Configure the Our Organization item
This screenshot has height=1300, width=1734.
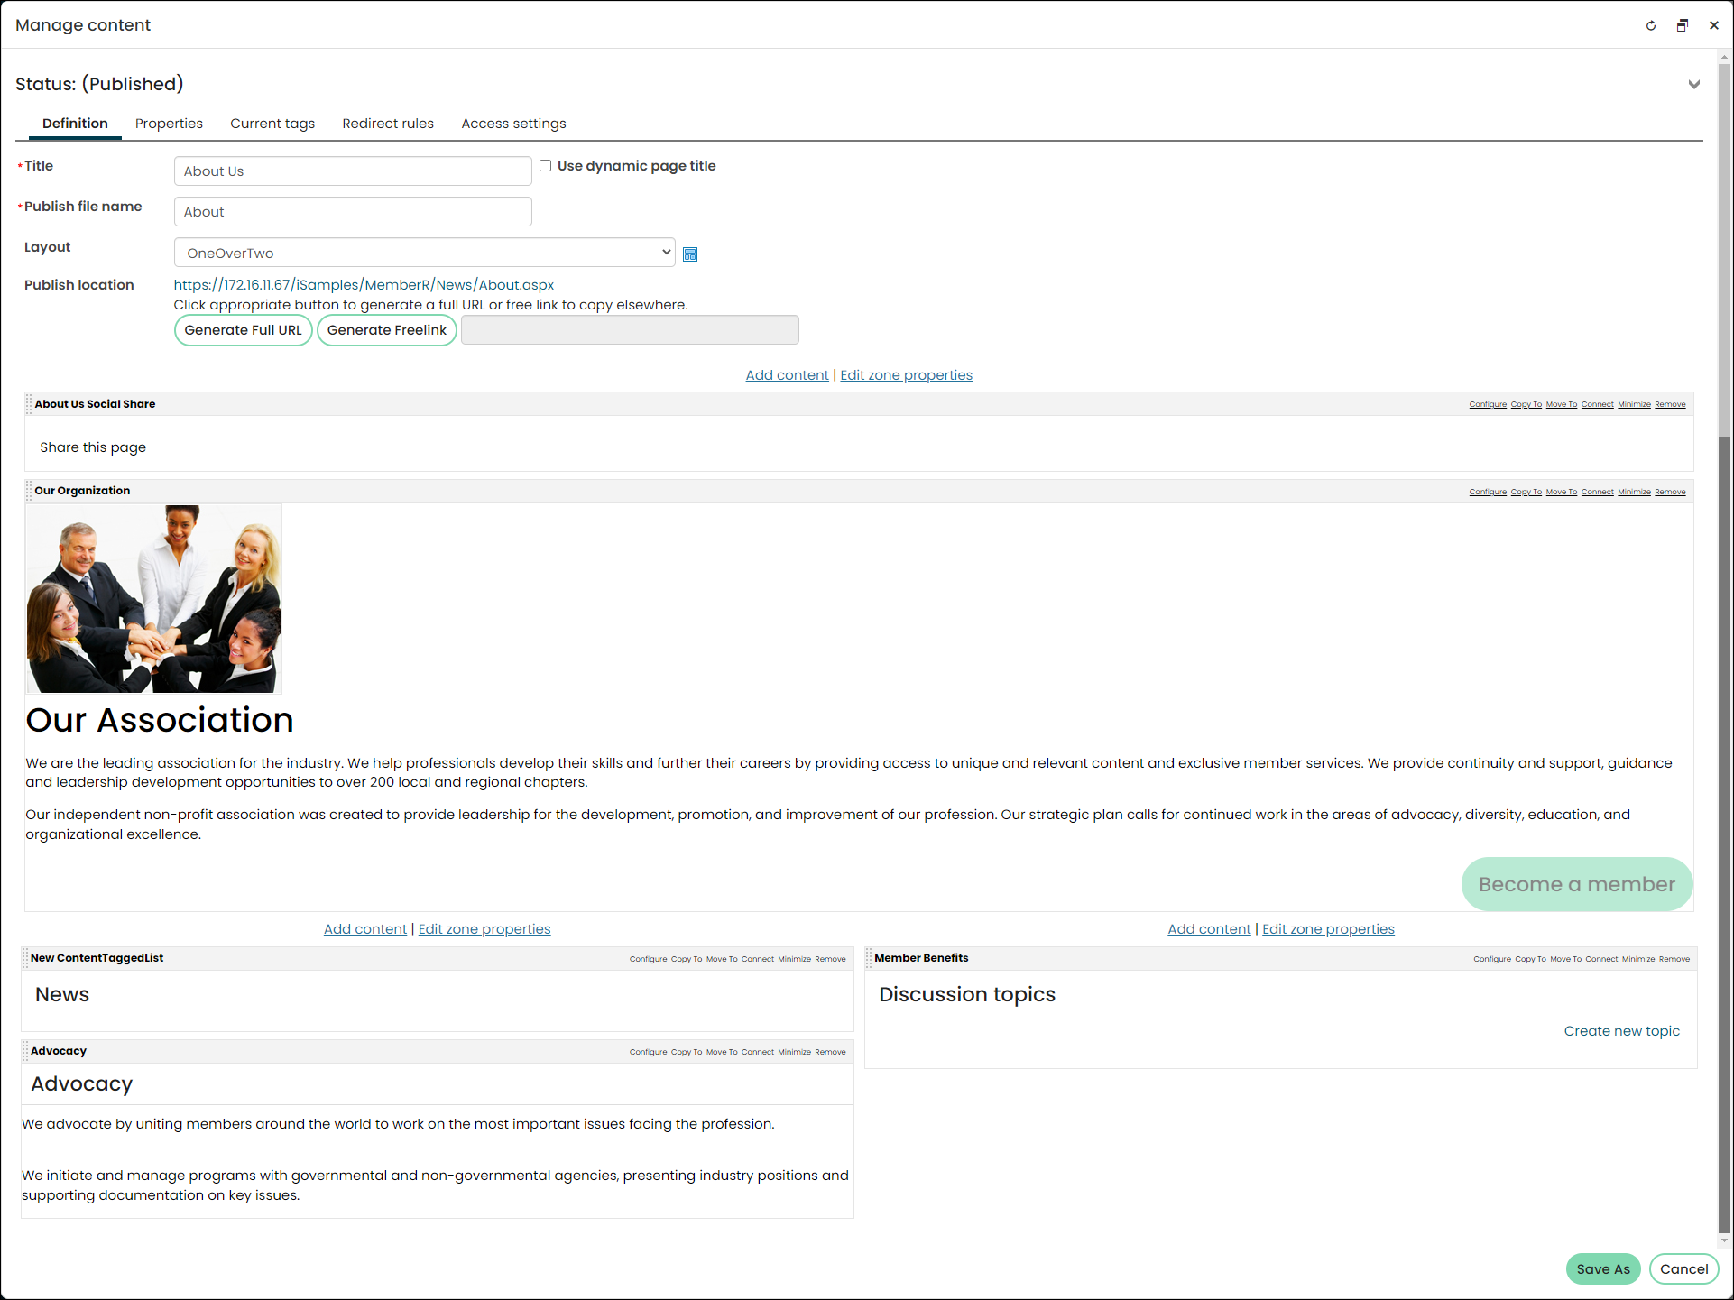click(1488, 492)
